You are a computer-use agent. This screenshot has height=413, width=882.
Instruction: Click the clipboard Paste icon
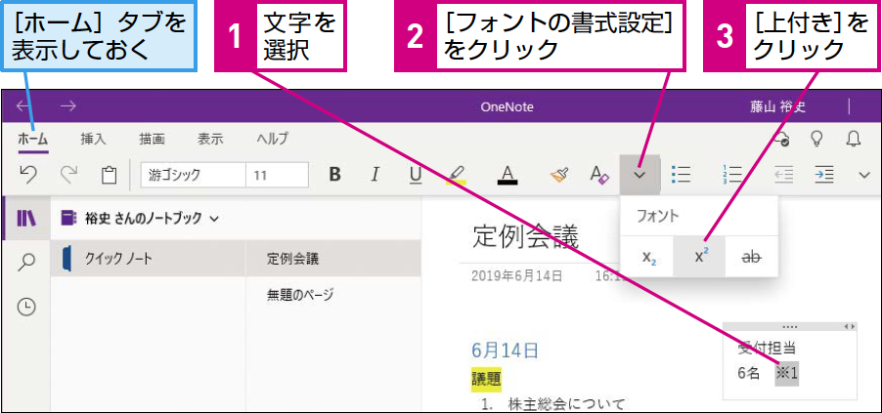coord(109,176)
